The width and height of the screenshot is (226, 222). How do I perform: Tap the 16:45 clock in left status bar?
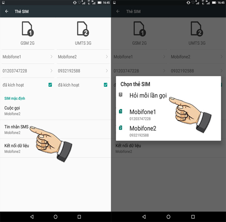tap(106, 2)
